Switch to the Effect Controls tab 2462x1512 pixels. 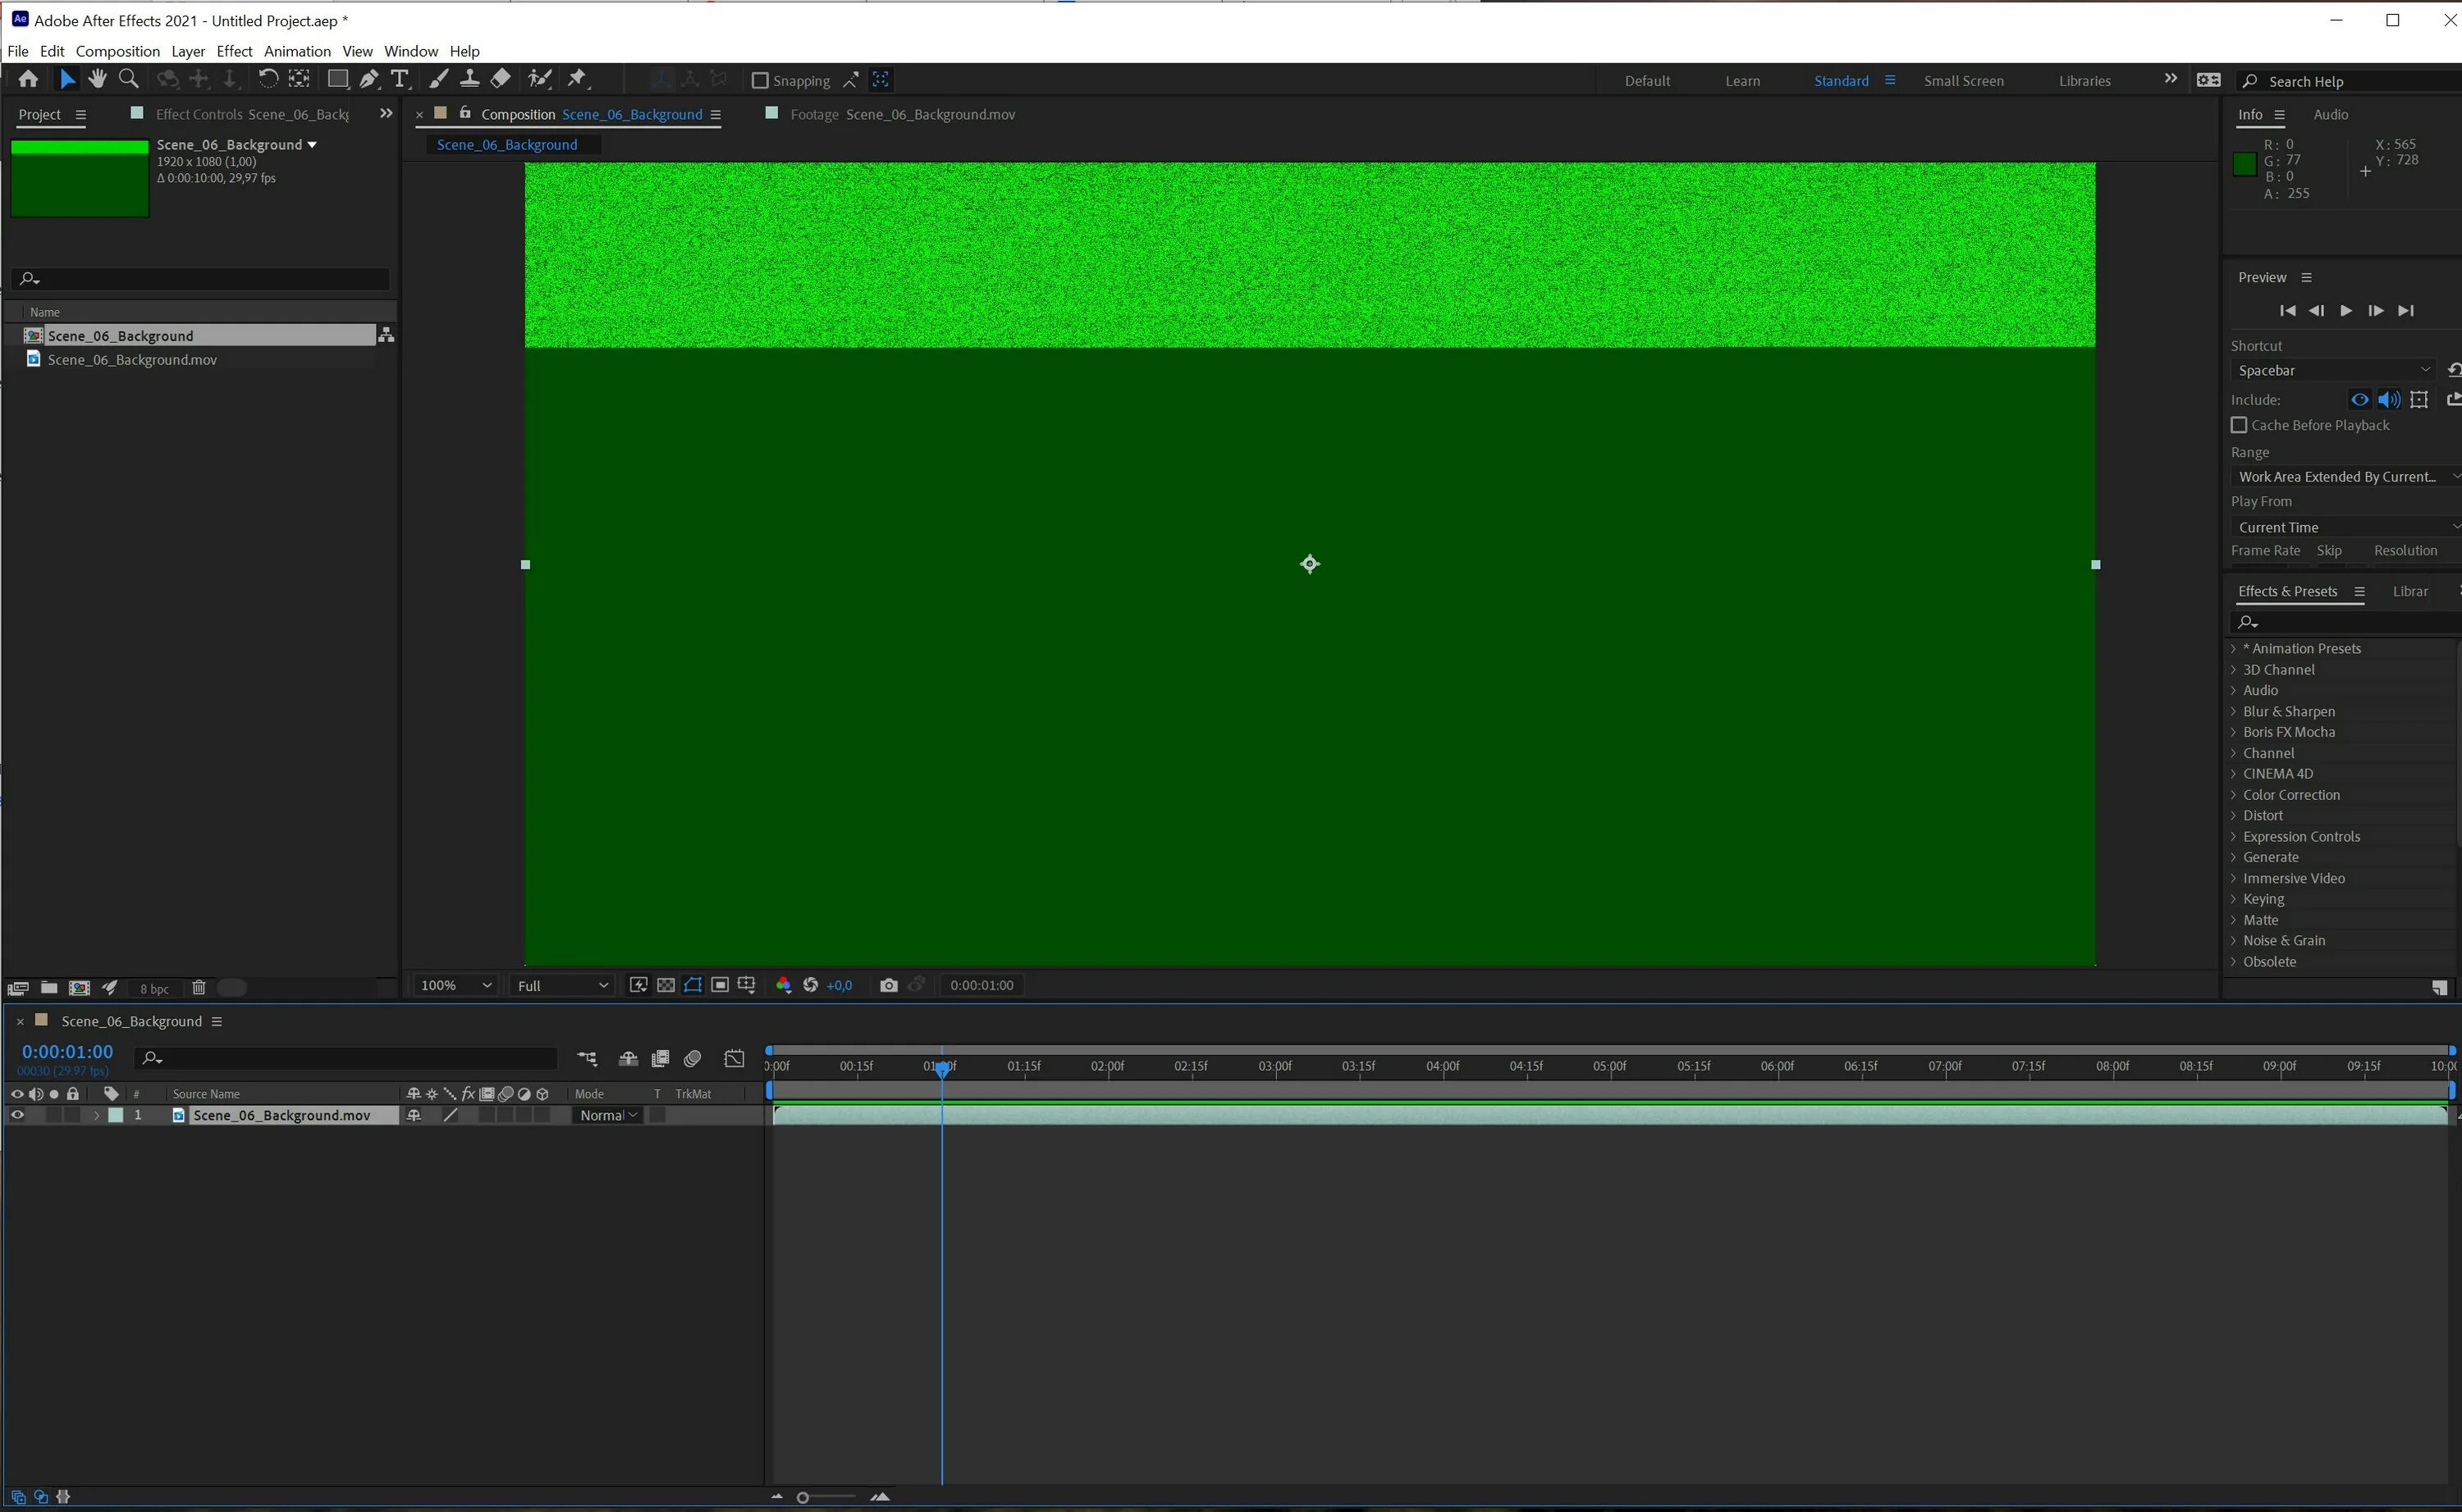click(200, 113)
